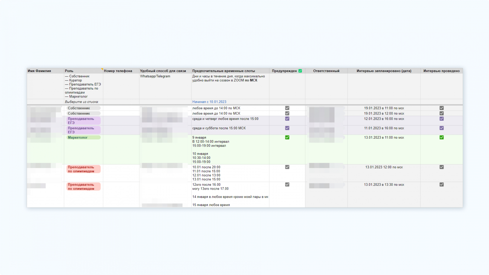Select 'Предпочтительные временные слоты' header cell
Viewport: 489px width, 275px height.
point(230,71)
